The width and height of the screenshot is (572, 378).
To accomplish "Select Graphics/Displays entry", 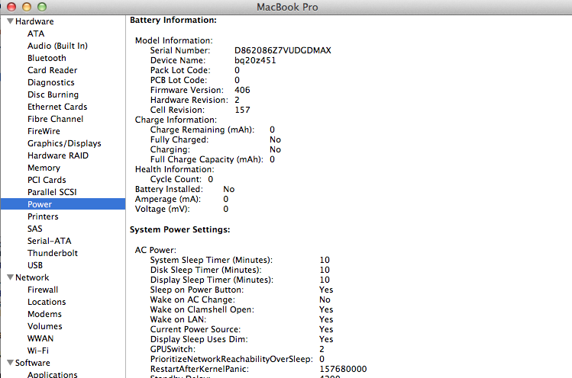I will pyautogui.click(x=64, y=143).
